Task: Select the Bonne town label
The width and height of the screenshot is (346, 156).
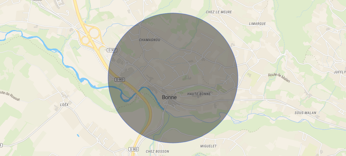Action: 169,97
